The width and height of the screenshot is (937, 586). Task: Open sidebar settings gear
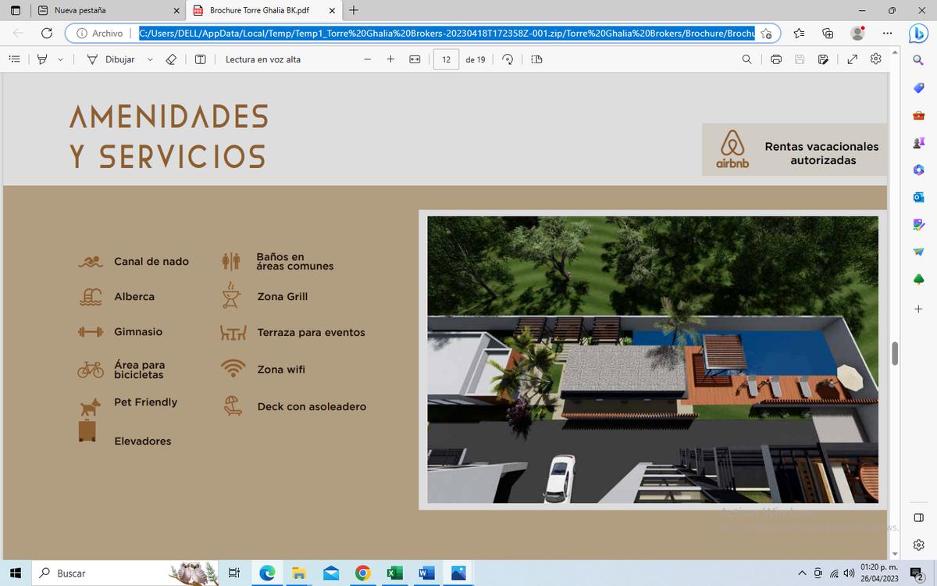[918, 545]
